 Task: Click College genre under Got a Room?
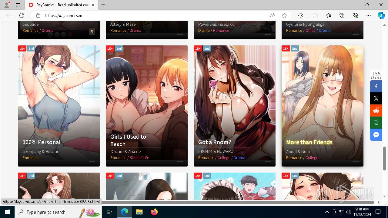(224, 157)
